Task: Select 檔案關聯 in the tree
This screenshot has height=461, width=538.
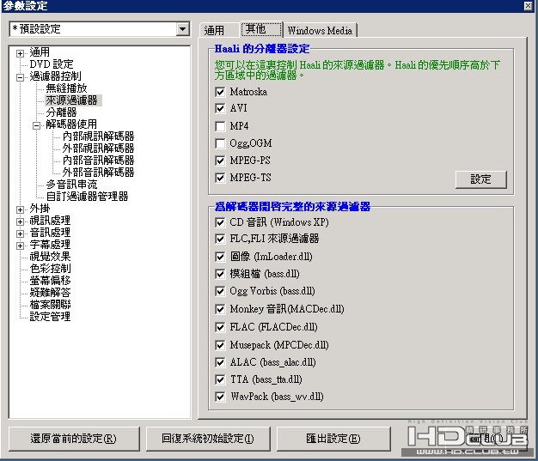Action: [50, 305]
